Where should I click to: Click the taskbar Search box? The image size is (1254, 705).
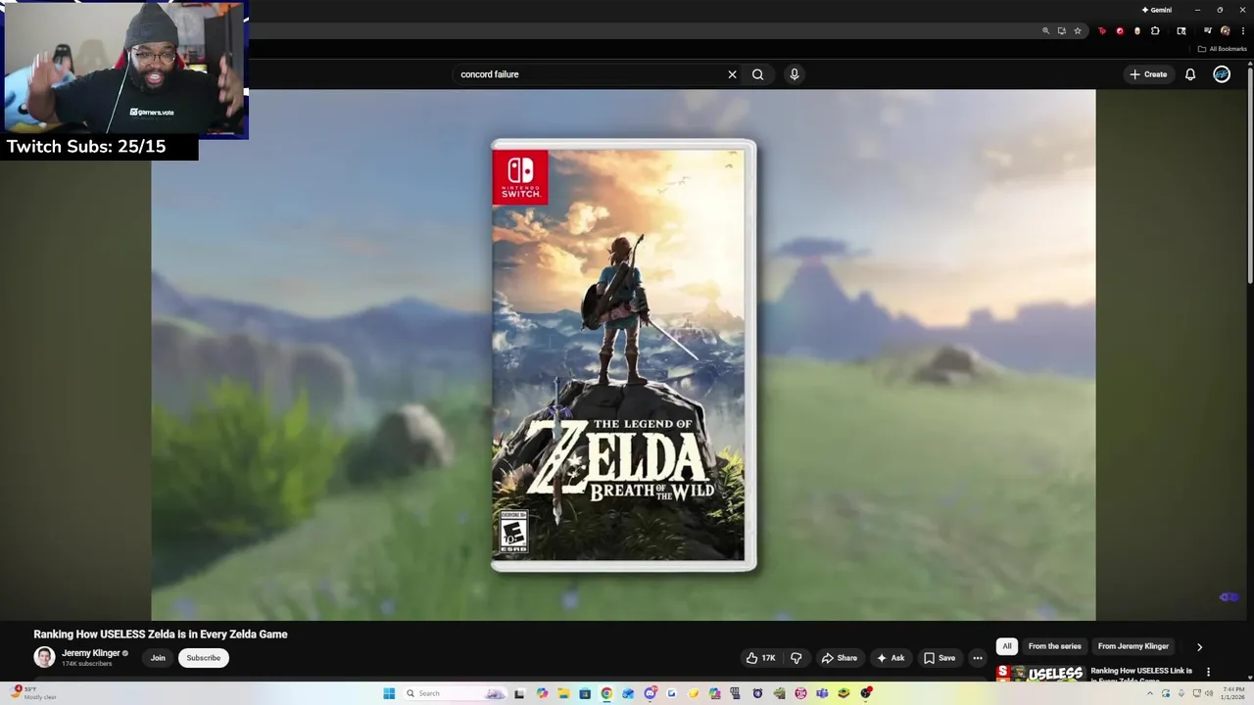tap(454, 693)
